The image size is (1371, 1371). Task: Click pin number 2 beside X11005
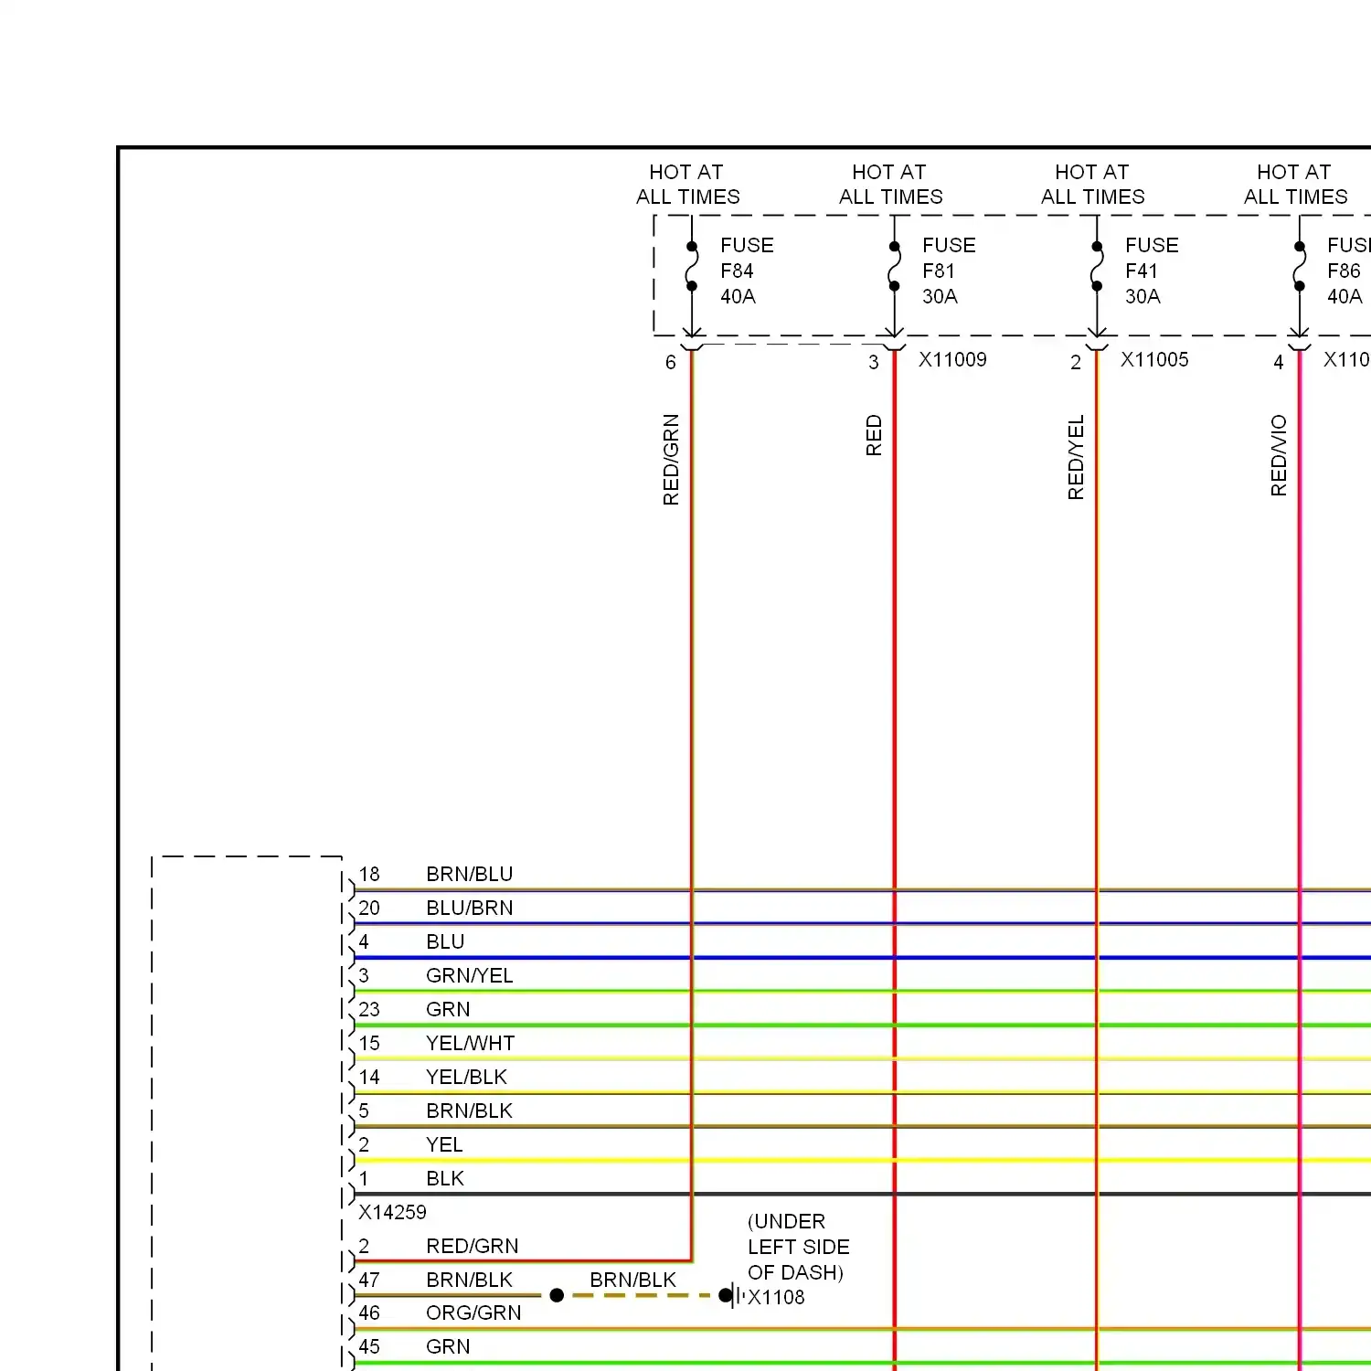(x=1076, y=363)
